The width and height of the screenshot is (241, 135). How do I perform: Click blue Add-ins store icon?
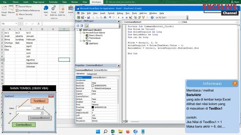click(x=46, y=11)
